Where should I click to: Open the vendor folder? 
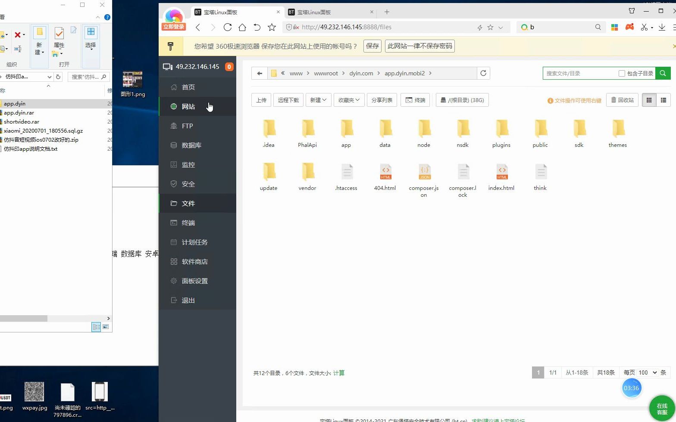pos(307,177)
